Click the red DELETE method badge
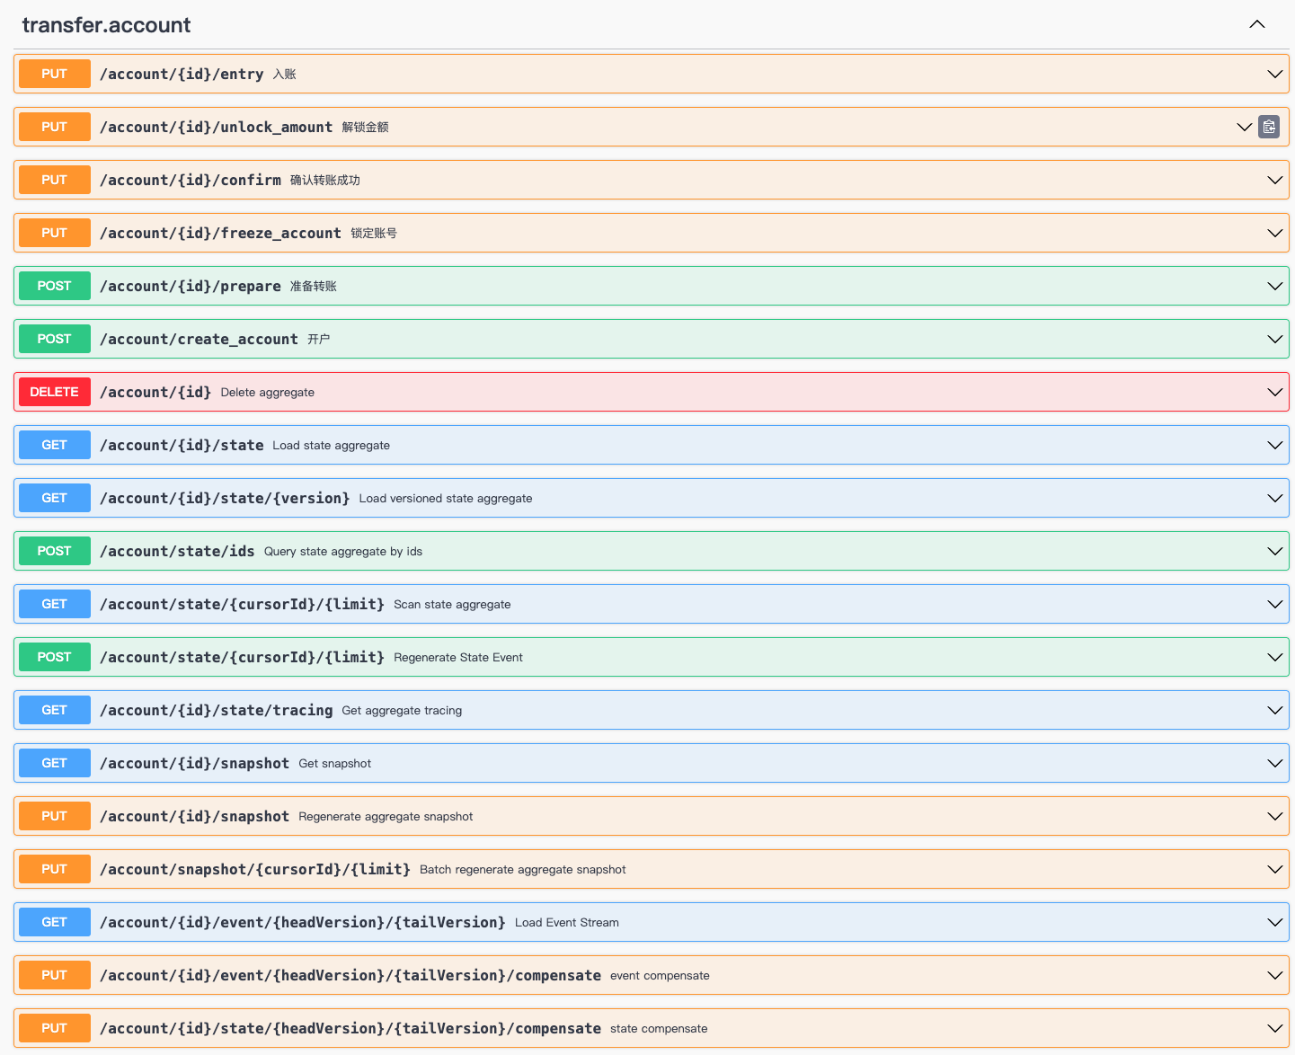 (x=54, y=392)
